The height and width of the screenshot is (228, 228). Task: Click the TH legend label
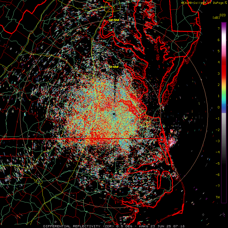pyautogui.click(x=218, y=197)
